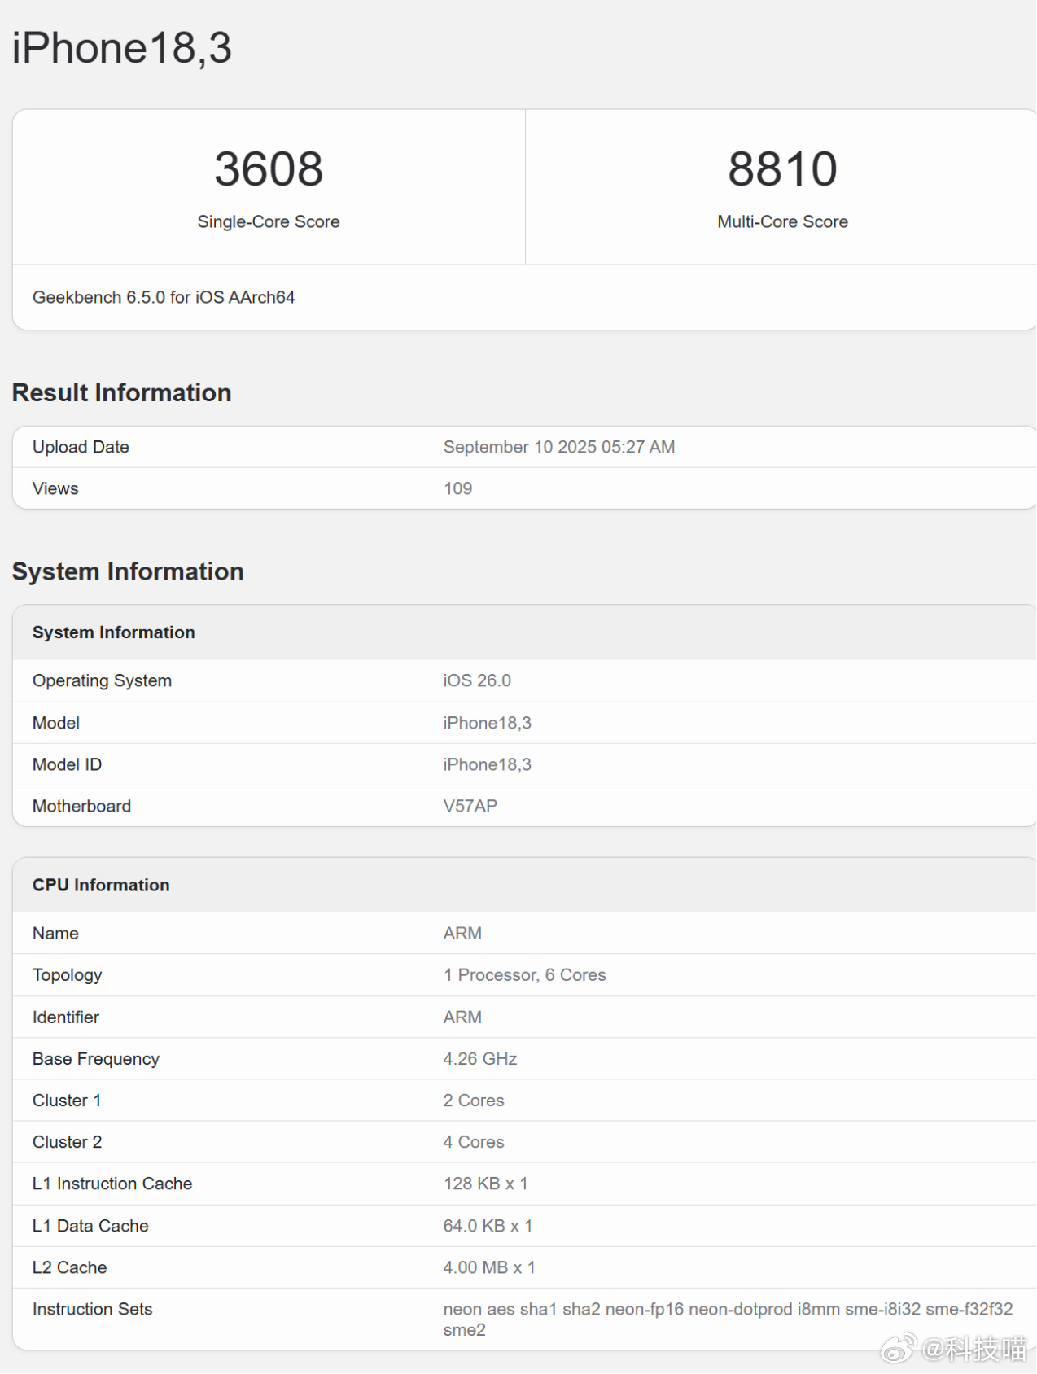Click the Instruction Sets label

click(x=92, y=1309)
